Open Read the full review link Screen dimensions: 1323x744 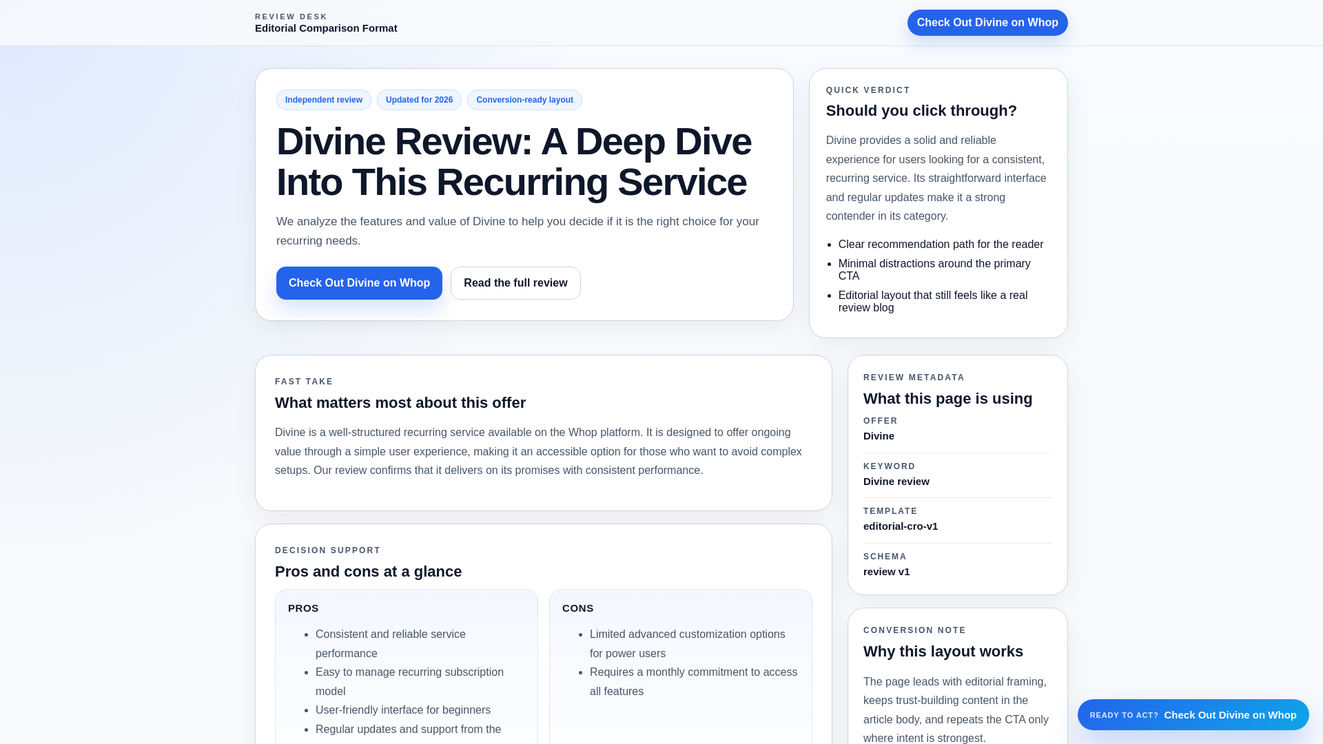click(x=515, y=283)
